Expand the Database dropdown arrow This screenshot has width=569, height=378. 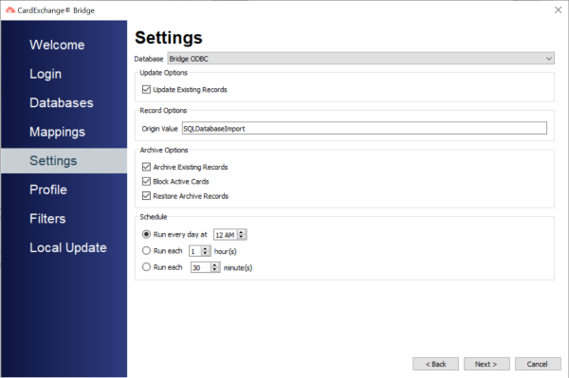click(x=549, y=59)
